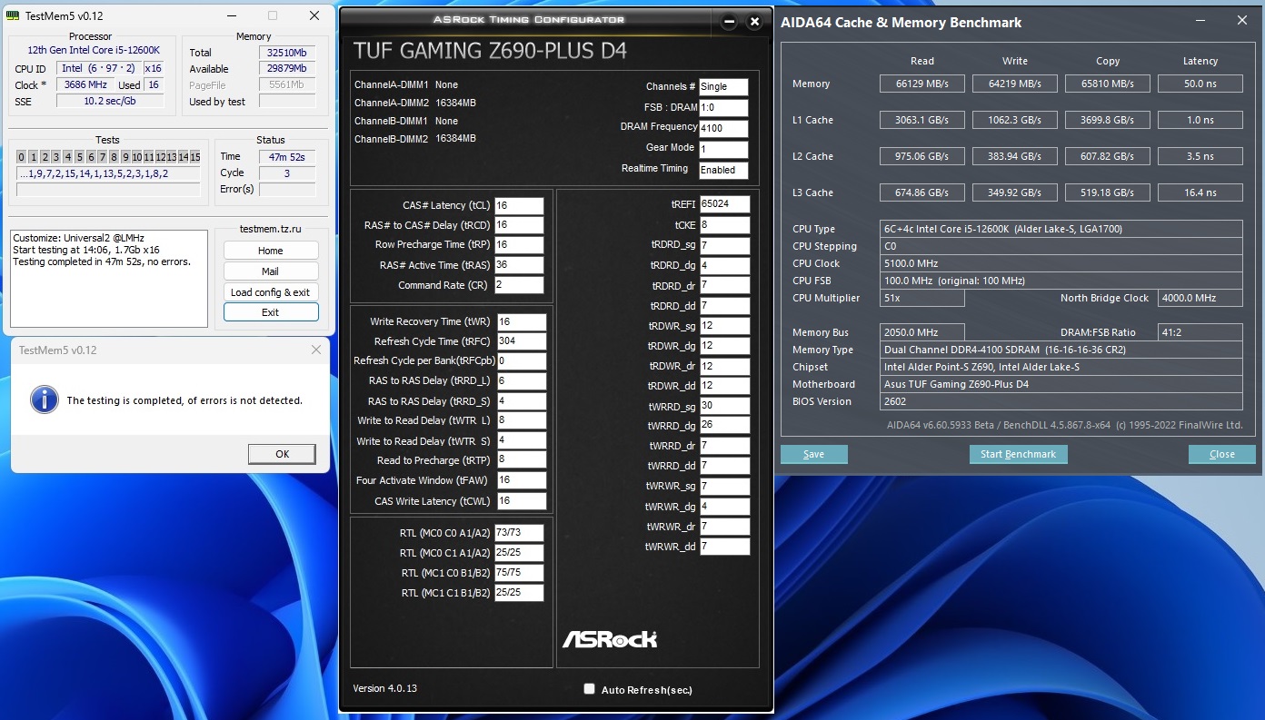Click the TestMem5 Time 47m 52s status field
Screen dimensions: 1265x720
coord(287,157)
